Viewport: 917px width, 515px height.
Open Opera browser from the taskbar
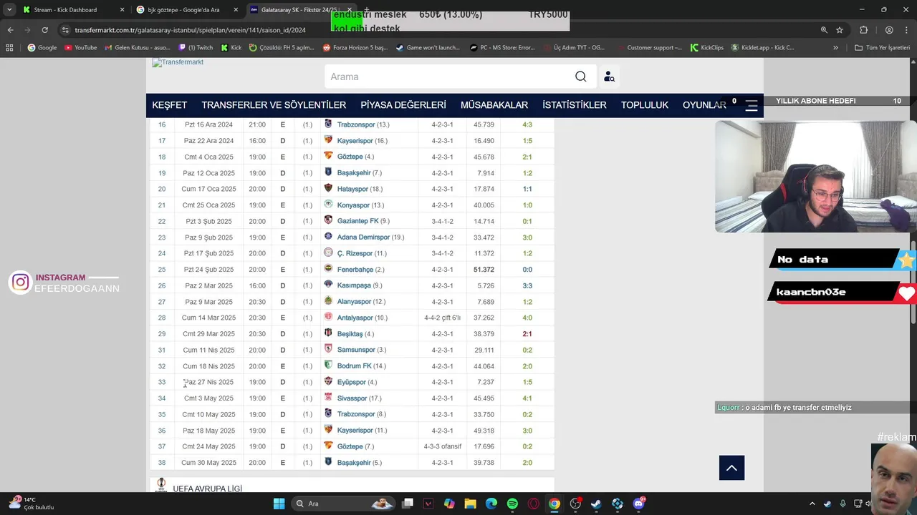pyautogui.click(x=533, y=504)
